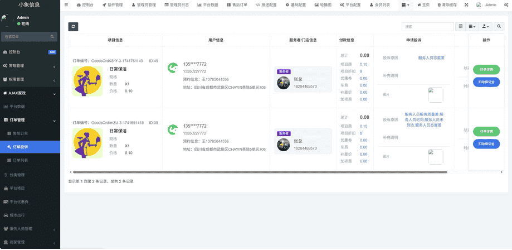The width and height of the screenshot is (512, 250).
Task: Click the 清除缓存 trash icon
Action: [x=439, y=4]
